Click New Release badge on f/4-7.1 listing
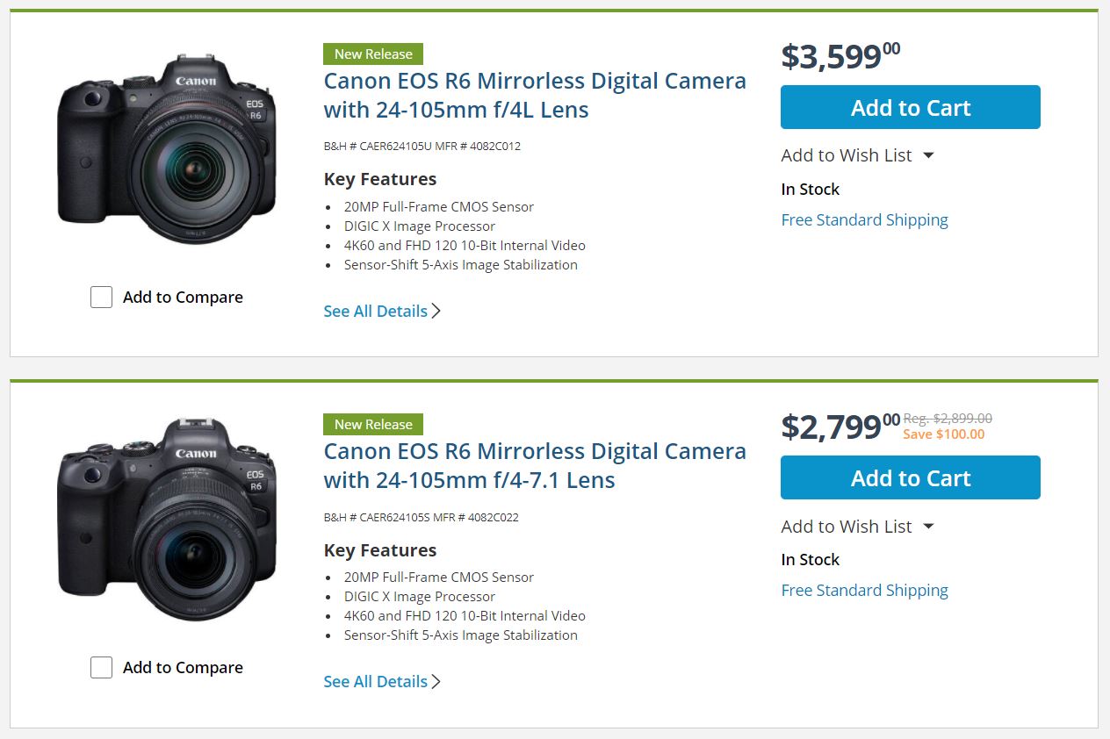 point(373,424)
